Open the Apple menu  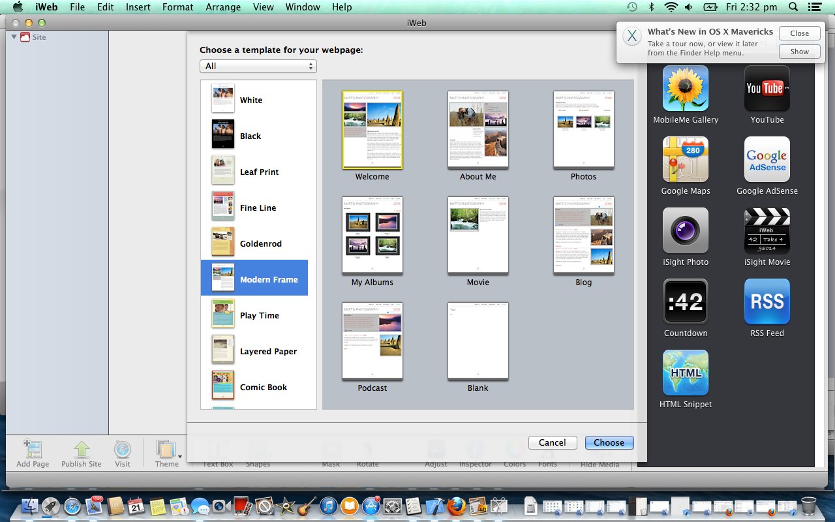[18, 7]
